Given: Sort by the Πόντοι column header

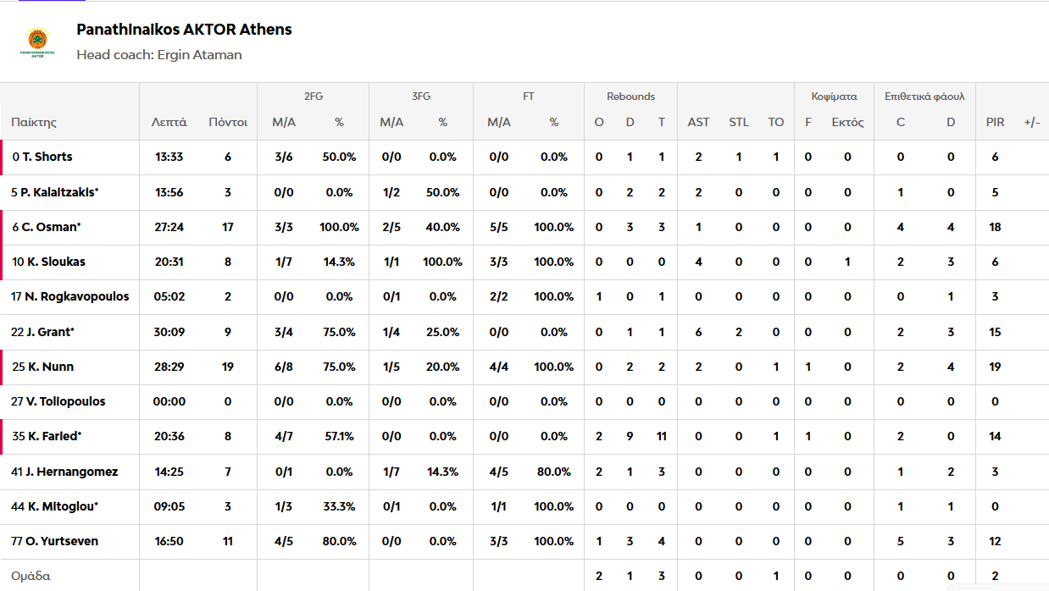Looking at the screenshot, I should tap(228, 122).
